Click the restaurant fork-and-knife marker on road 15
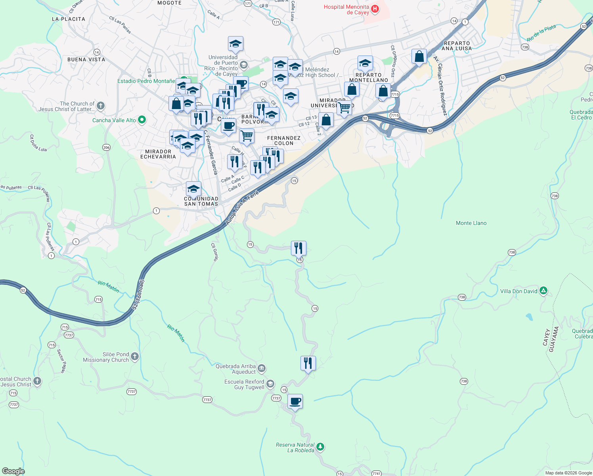 [299, 248]
